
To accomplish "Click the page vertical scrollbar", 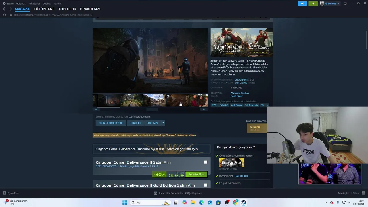I will click(367, 40).
